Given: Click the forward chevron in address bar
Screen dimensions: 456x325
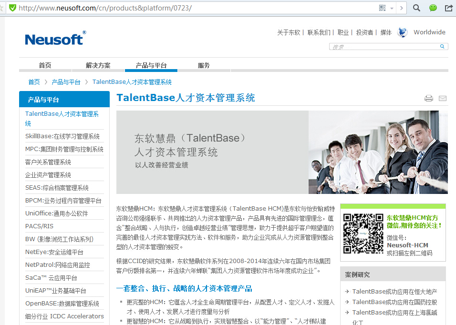Looking at the screenshot, I should (402, 8).
